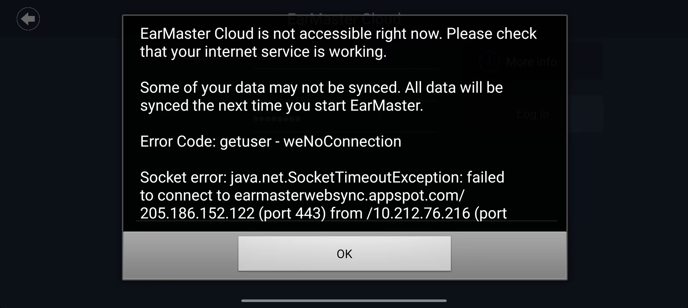Select the 205.186.152.122 IP address
This screenshot has width=688, height=308.
(197, 213)
